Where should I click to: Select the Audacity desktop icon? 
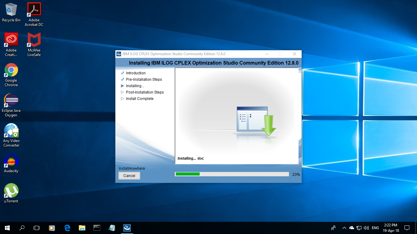point(11,163)
